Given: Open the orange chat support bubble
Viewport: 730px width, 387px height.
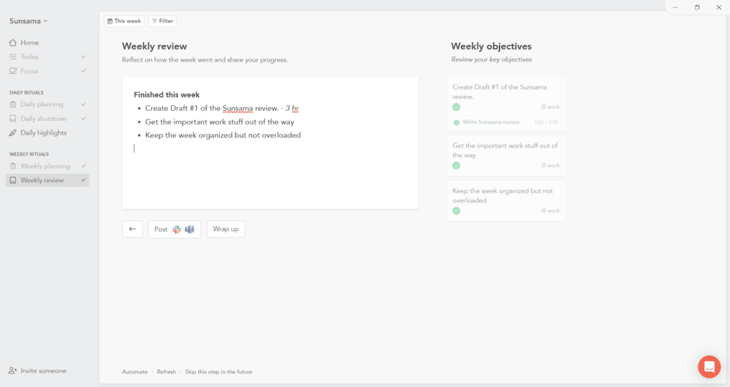Looking at the screenshot, I should tap(709, 367).
